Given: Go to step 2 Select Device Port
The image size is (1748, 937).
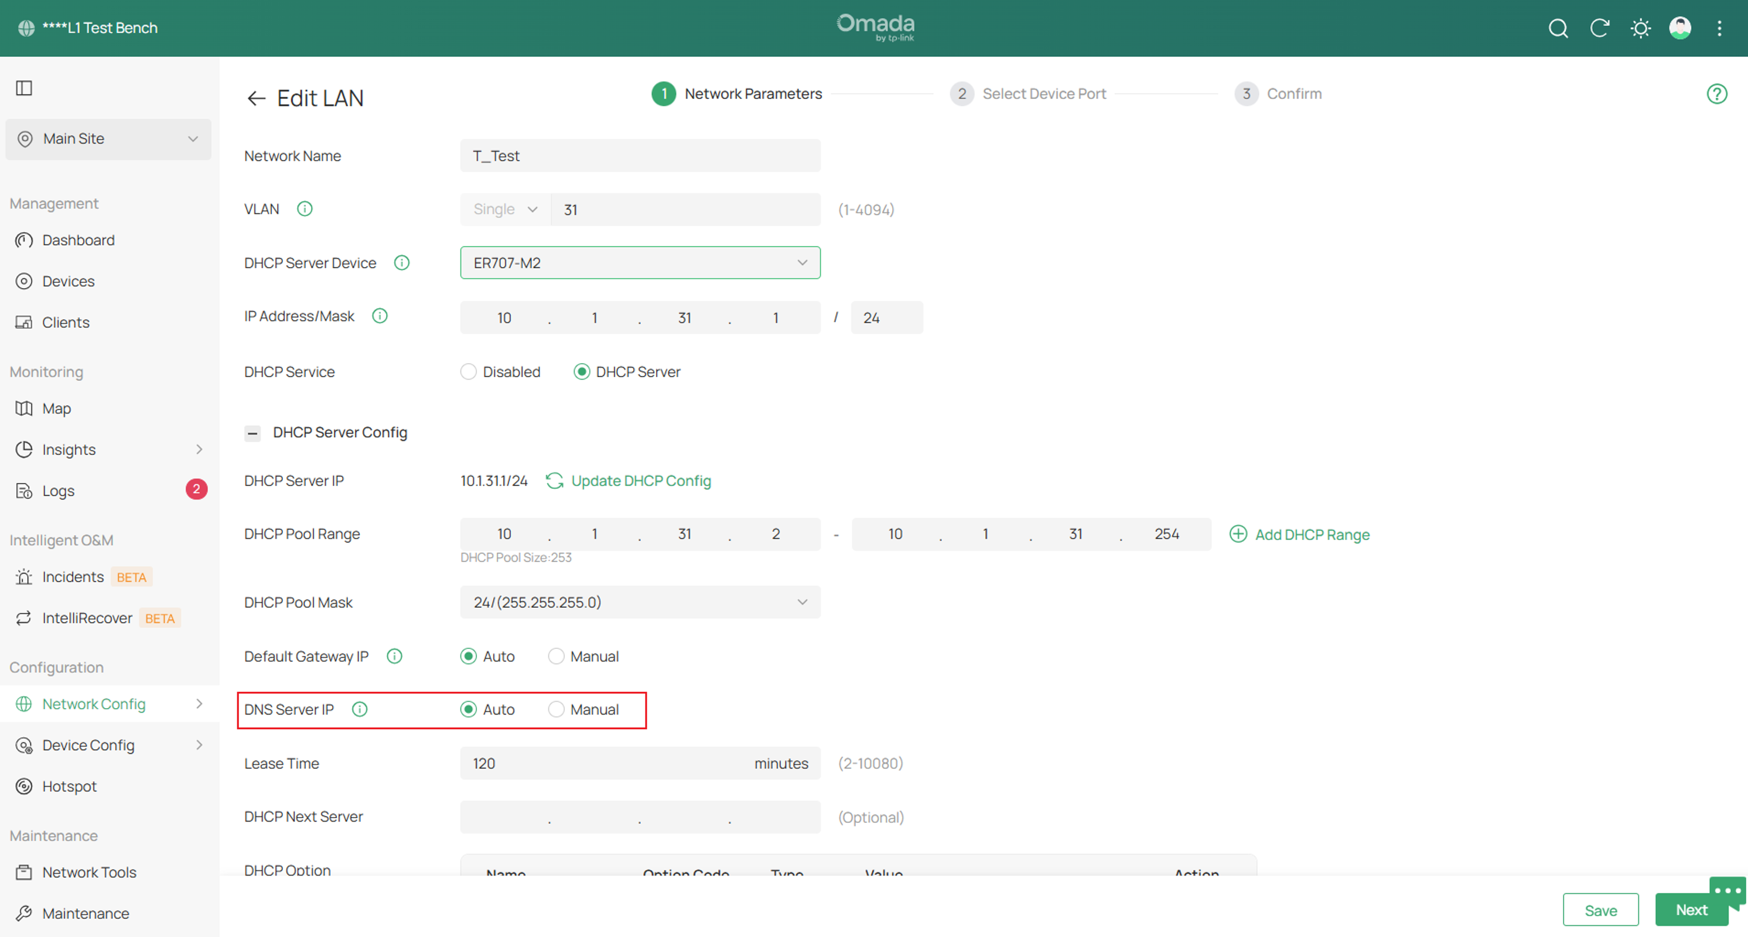Looking at the screenshot, I should pos(1028,94).
